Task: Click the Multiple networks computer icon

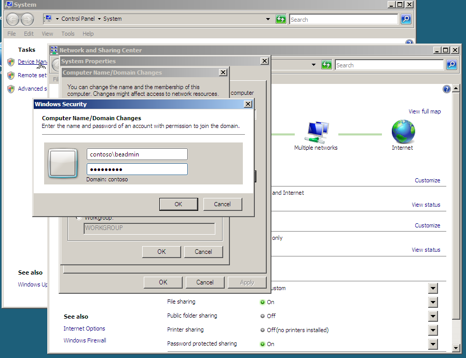Action: pos(317,132)
